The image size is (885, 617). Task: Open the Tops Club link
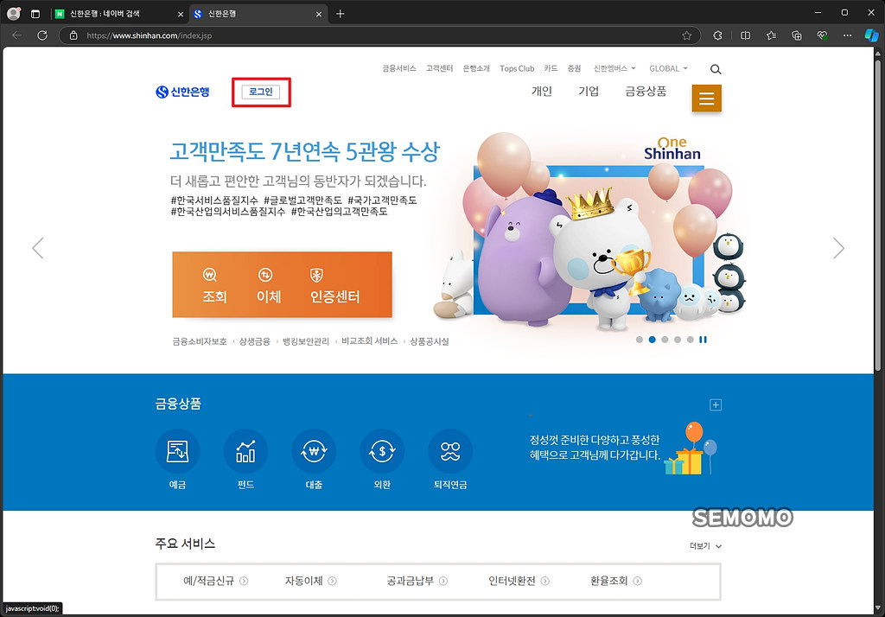(517, 68)
